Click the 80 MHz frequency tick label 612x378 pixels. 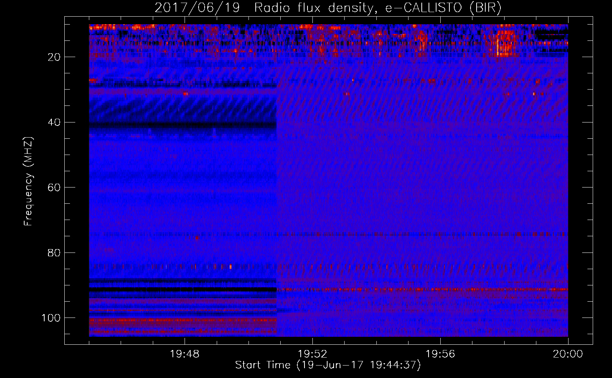click(54, 253)
